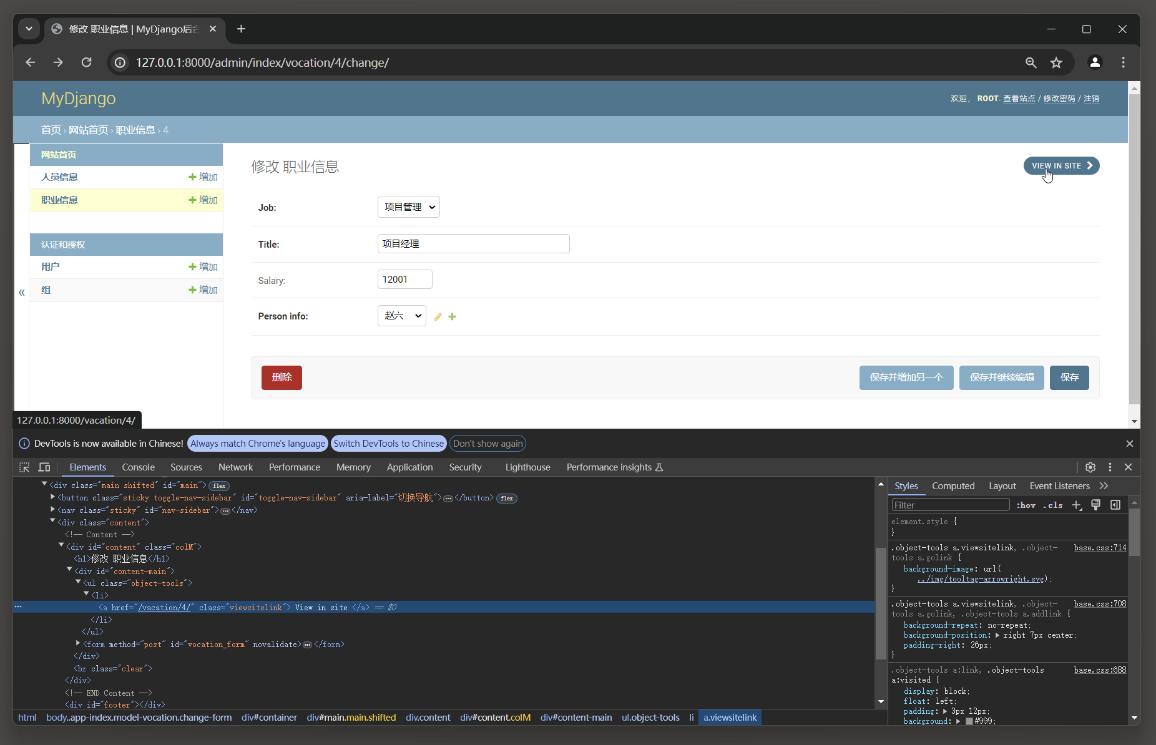Viewport: 1156px width, 745px height.
Task: Click the Title input field
Action: 474,244
